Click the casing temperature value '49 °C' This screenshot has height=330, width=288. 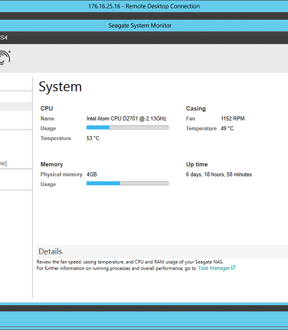tap(227, 128)
